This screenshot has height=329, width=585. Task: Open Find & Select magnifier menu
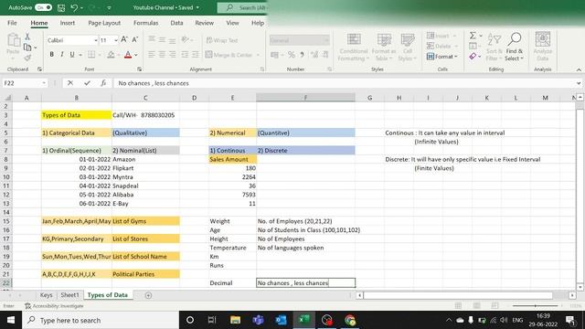tap(514, 47)
